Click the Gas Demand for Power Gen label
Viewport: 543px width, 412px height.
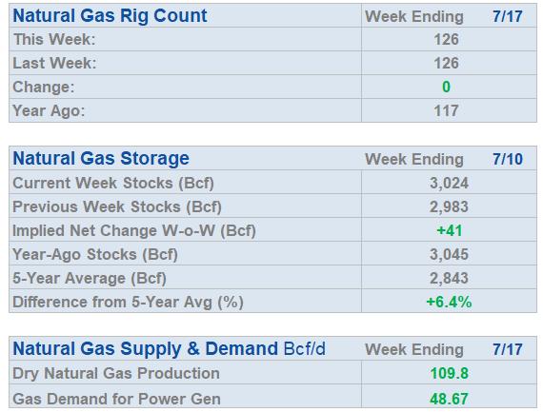[x=117, y=399]
